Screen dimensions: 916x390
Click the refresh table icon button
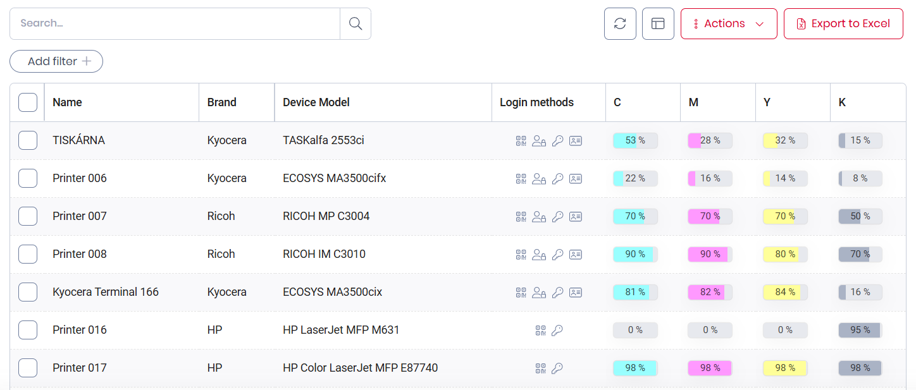pos(620,23)
